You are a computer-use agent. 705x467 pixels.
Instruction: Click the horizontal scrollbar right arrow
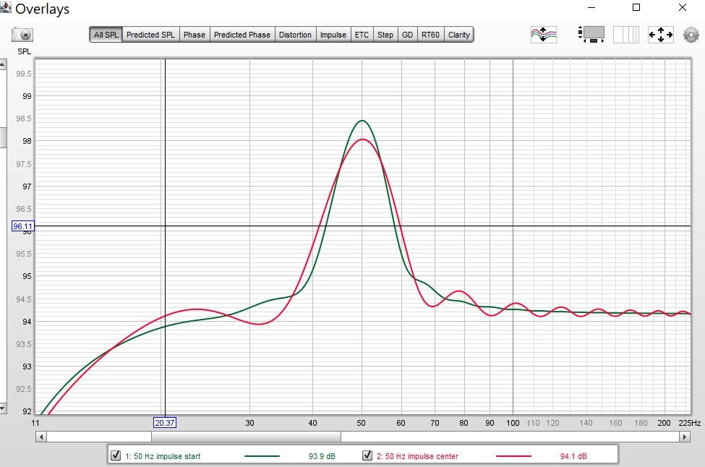tap(685, 437)
